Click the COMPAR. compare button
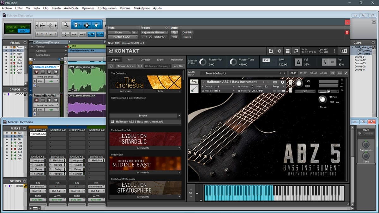Screen dimensions: 379x213 tap(160, 37)
